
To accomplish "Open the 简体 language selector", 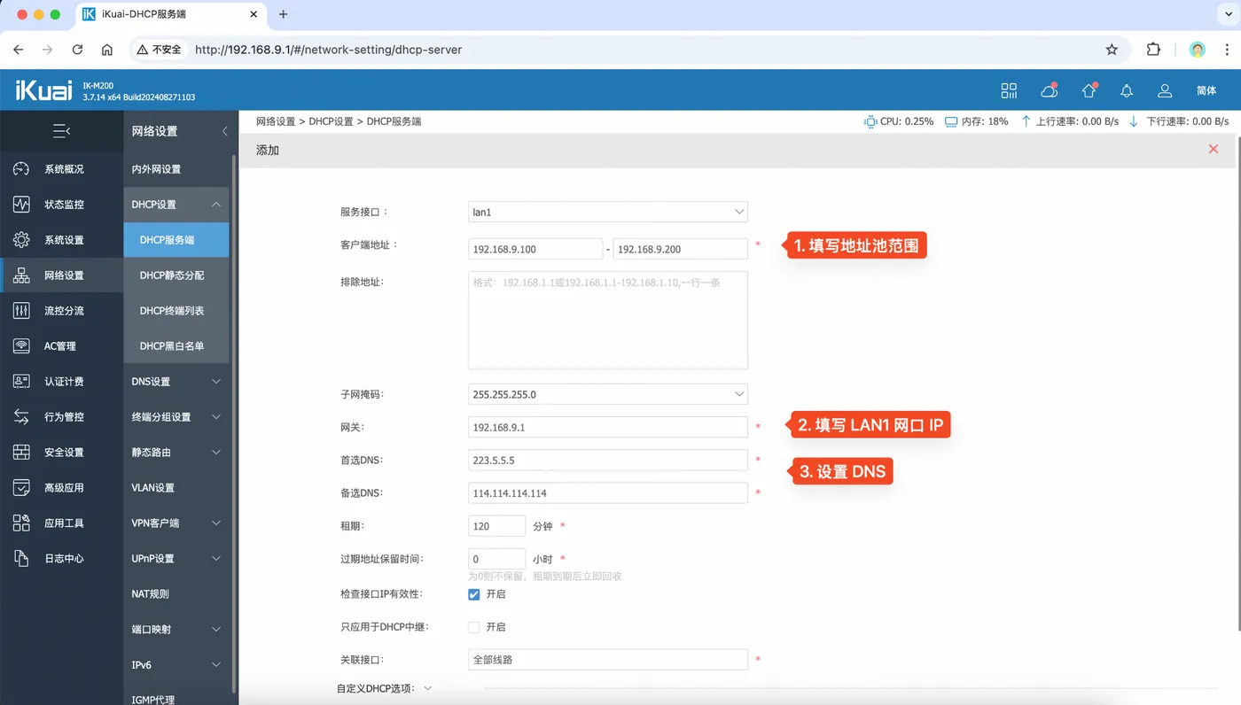I will pyautogui.click(x=1206, y=91).
